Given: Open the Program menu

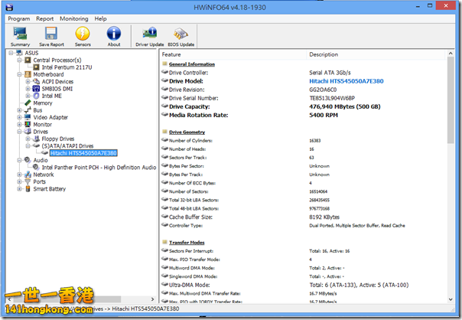Looking at the screenshot, I should 19,18.
